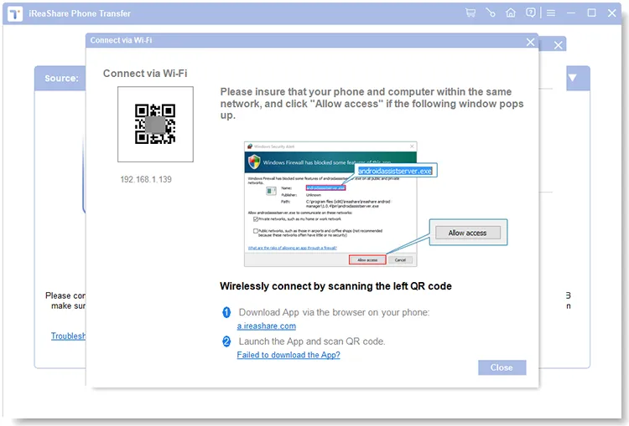Open the hamburger menu icon
629x426 pixels.
[x=551, y=13]
